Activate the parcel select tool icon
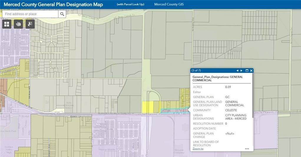This screenshot has width=301, height=157. (x=30, y=24)
